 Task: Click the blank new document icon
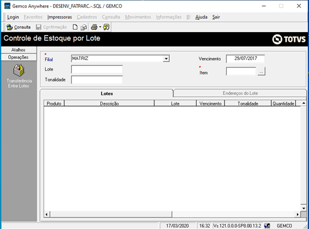75,27
